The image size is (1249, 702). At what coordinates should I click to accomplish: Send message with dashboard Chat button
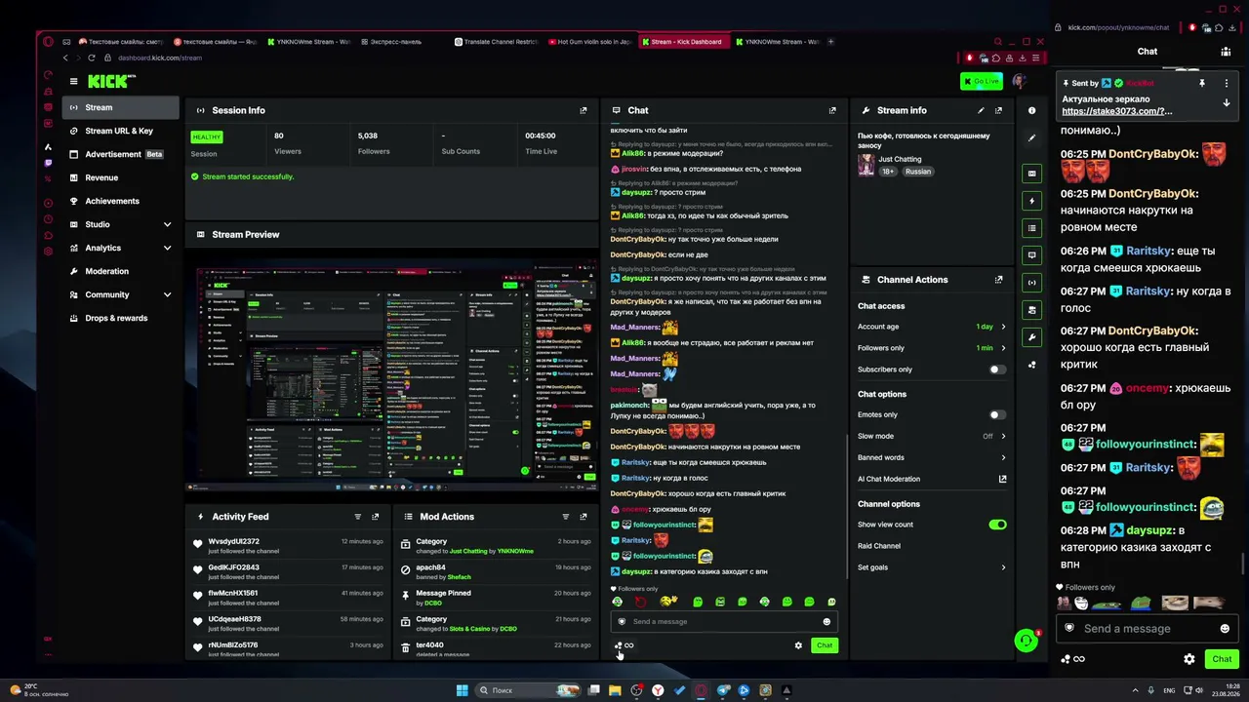825,645
